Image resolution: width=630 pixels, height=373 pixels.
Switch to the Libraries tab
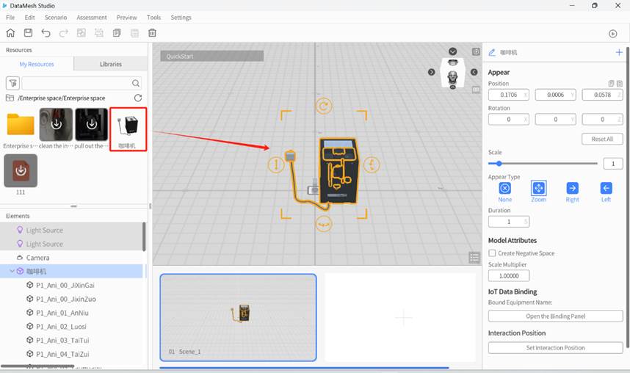coord(111,64)
